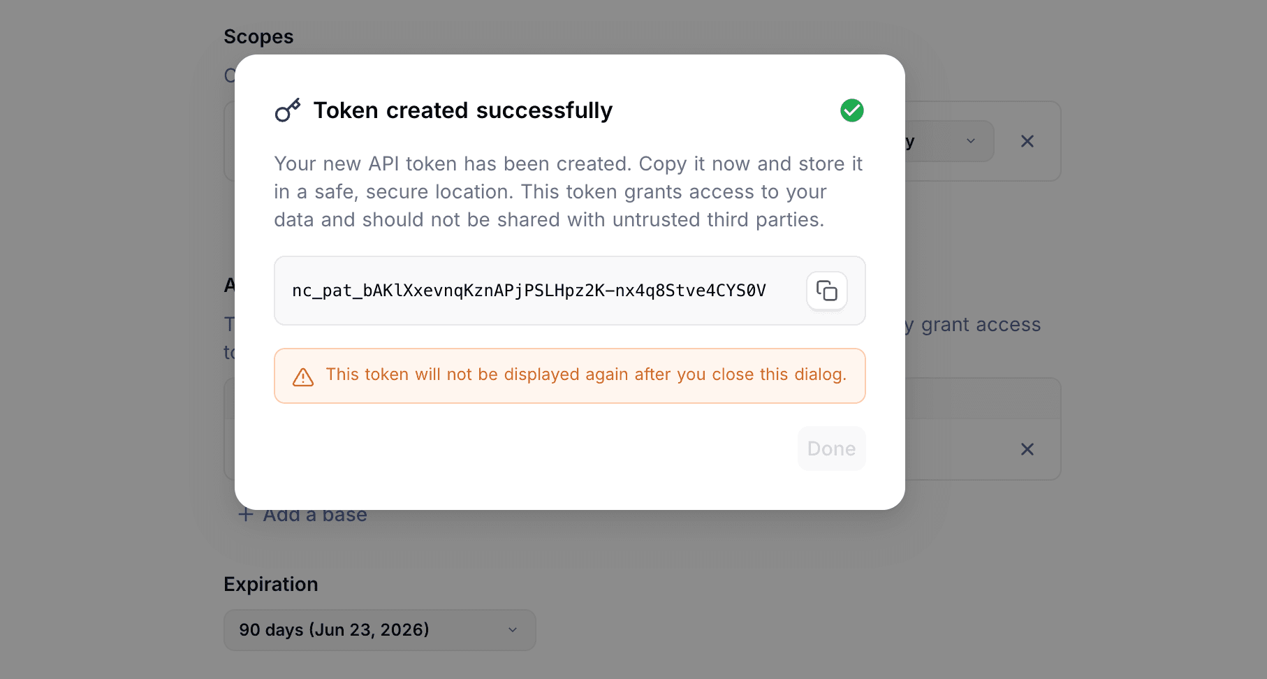Click the Scopes section heading

pos(258,36)
